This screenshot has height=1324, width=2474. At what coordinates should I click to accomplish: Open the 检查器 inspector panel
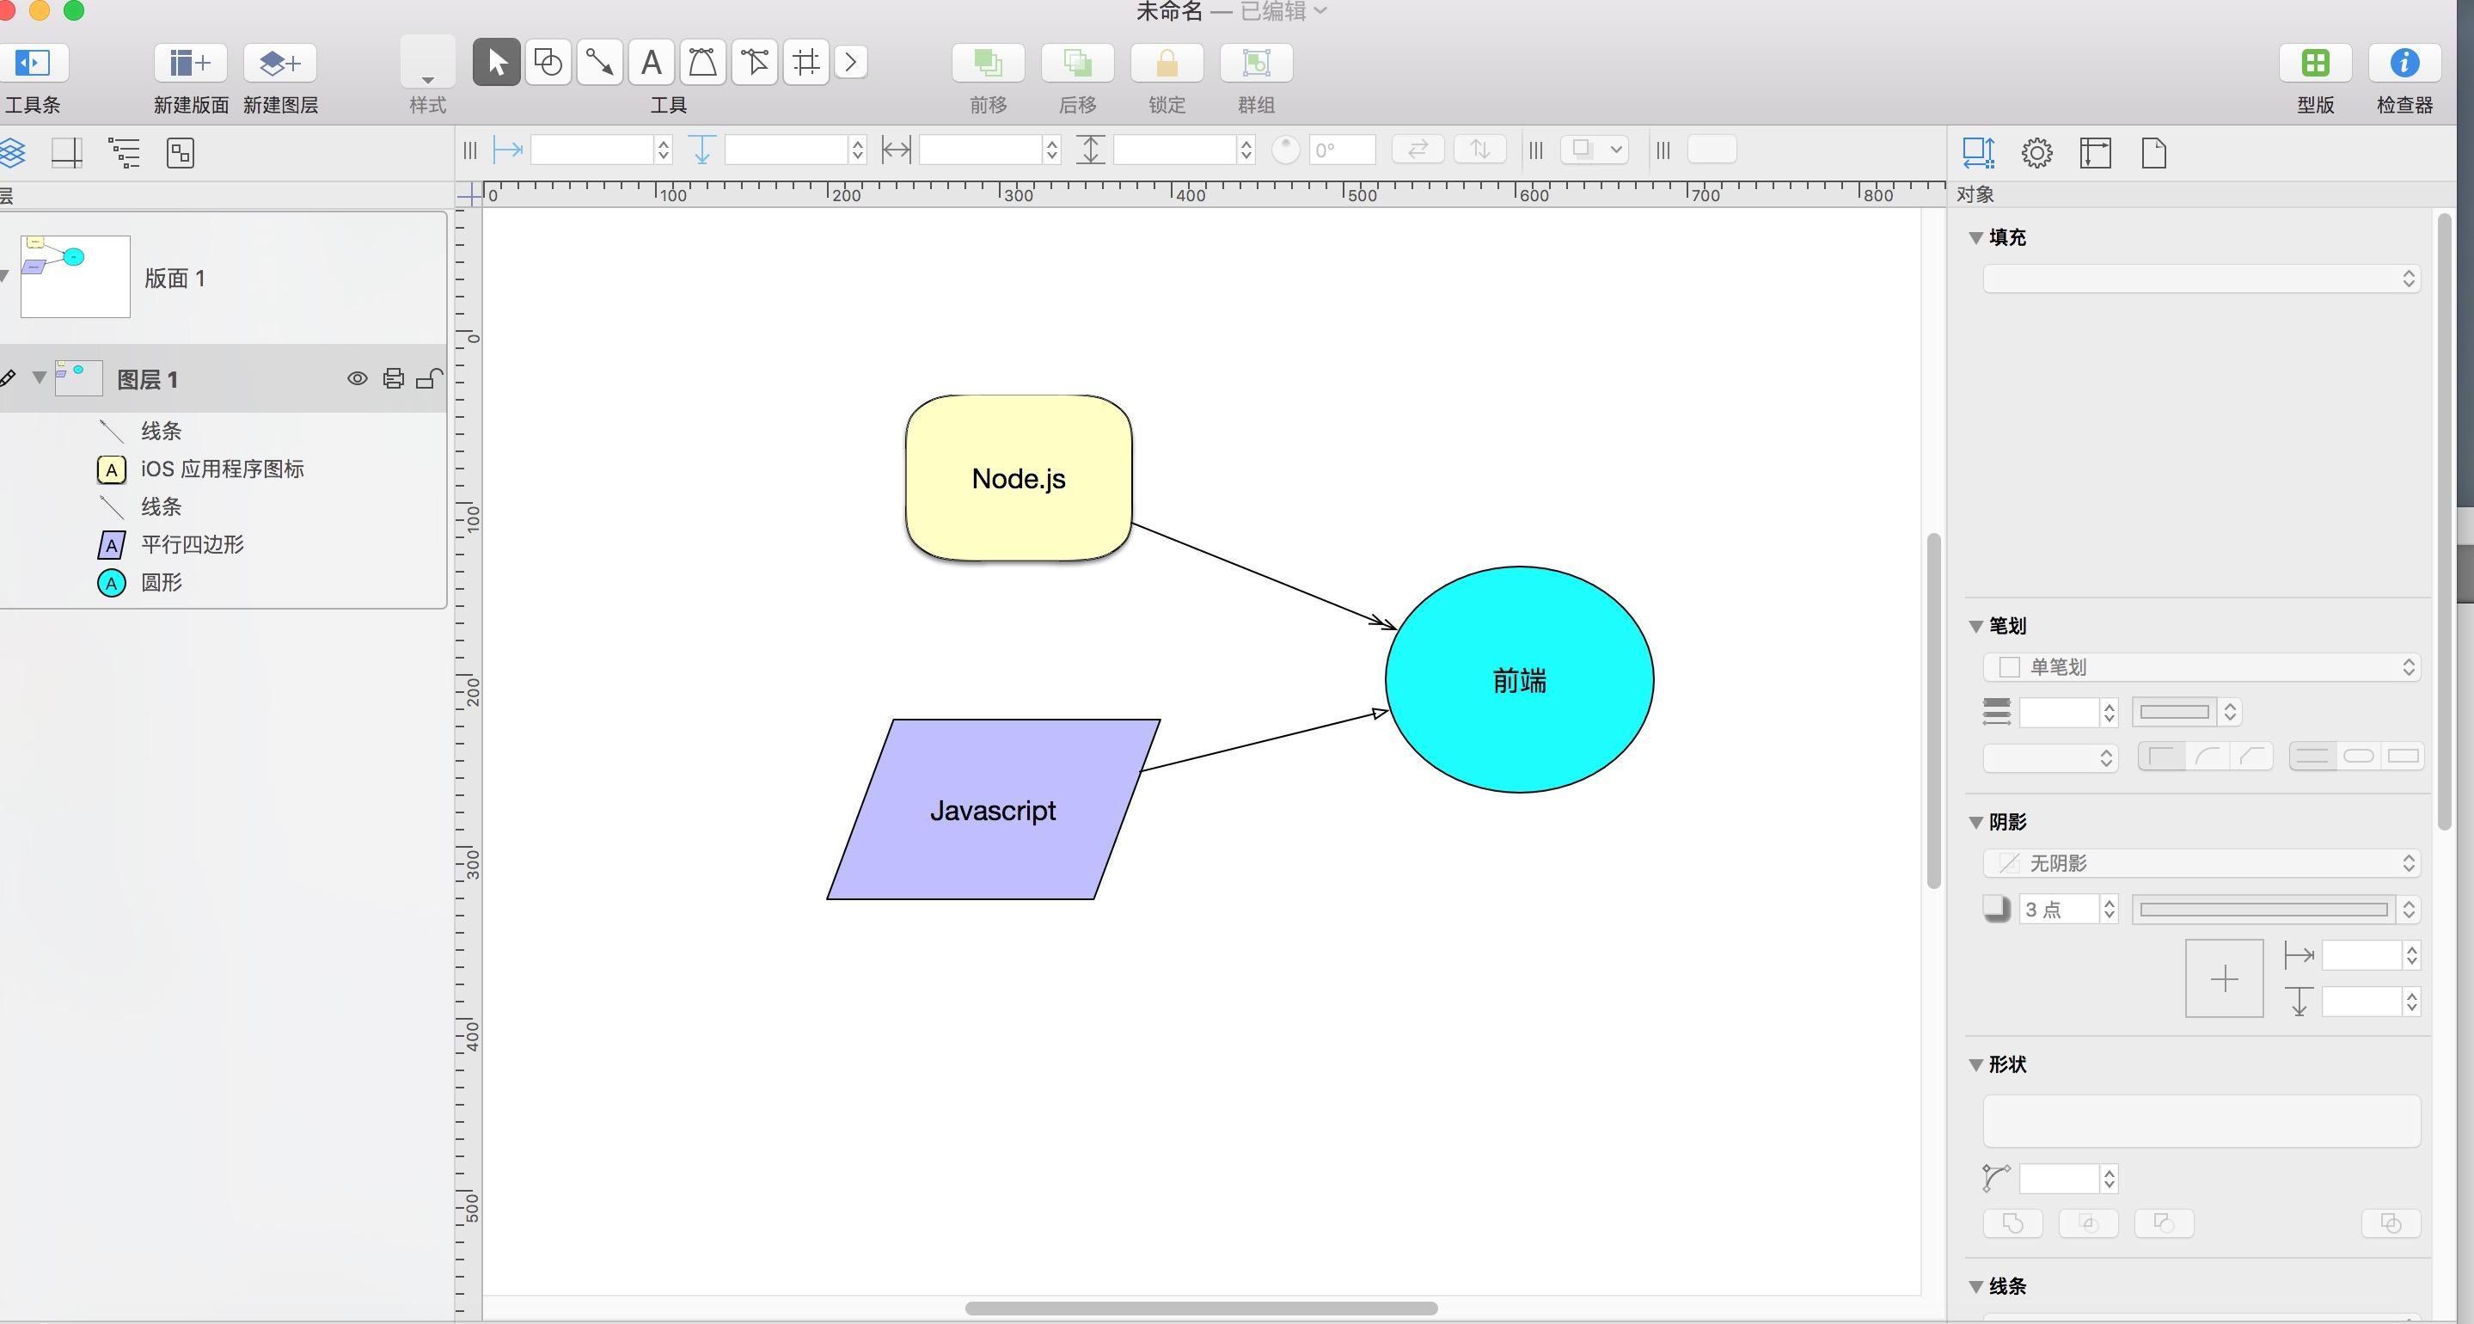click(2404, 64)
